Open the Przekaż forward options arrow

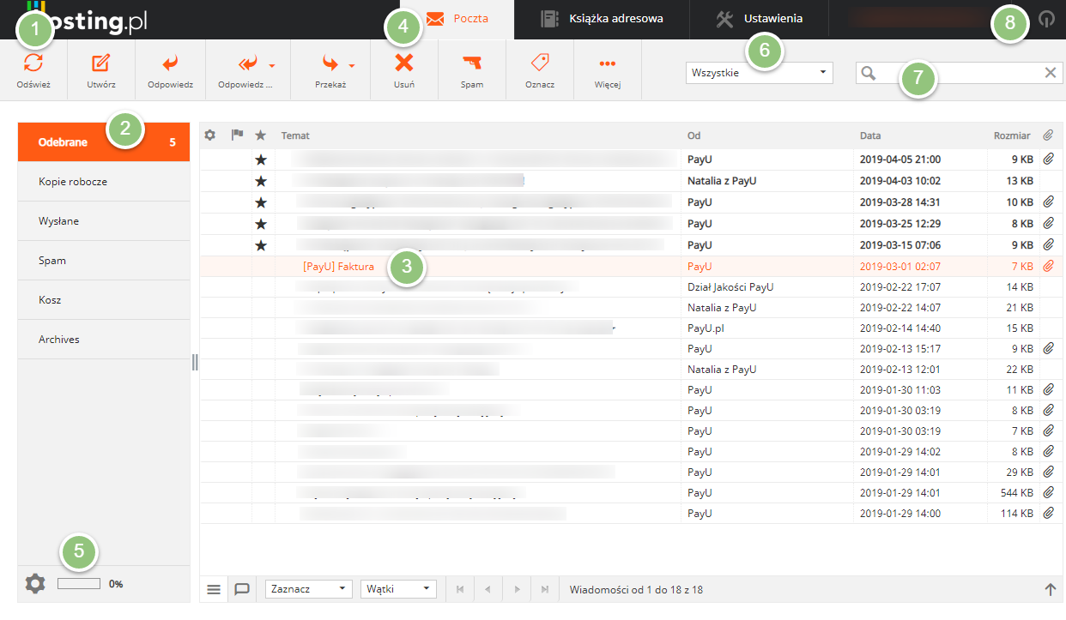352,65
